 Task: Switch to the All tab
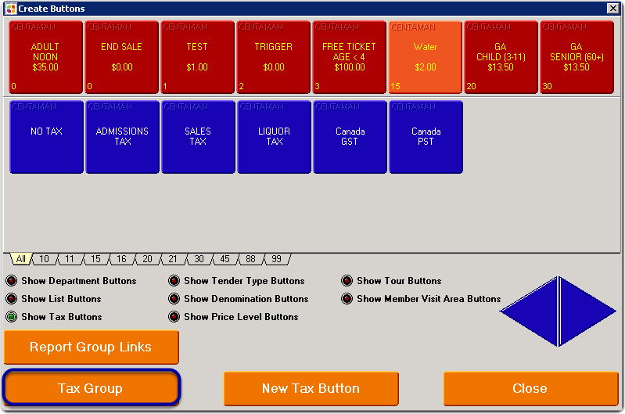click(x=20, y=259)
